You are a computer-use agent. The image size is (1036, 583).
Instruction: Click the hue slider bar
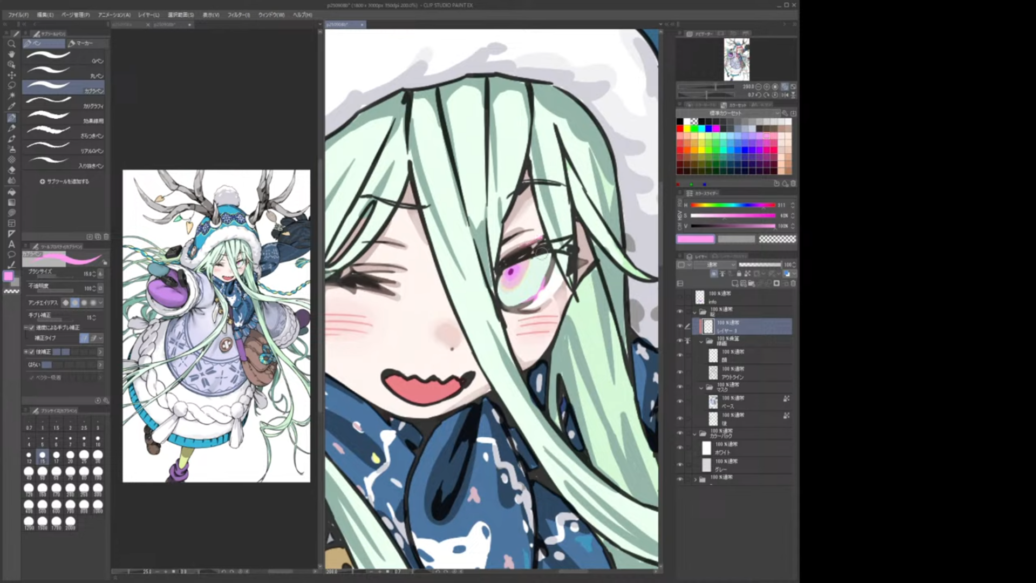pos(732,205)
